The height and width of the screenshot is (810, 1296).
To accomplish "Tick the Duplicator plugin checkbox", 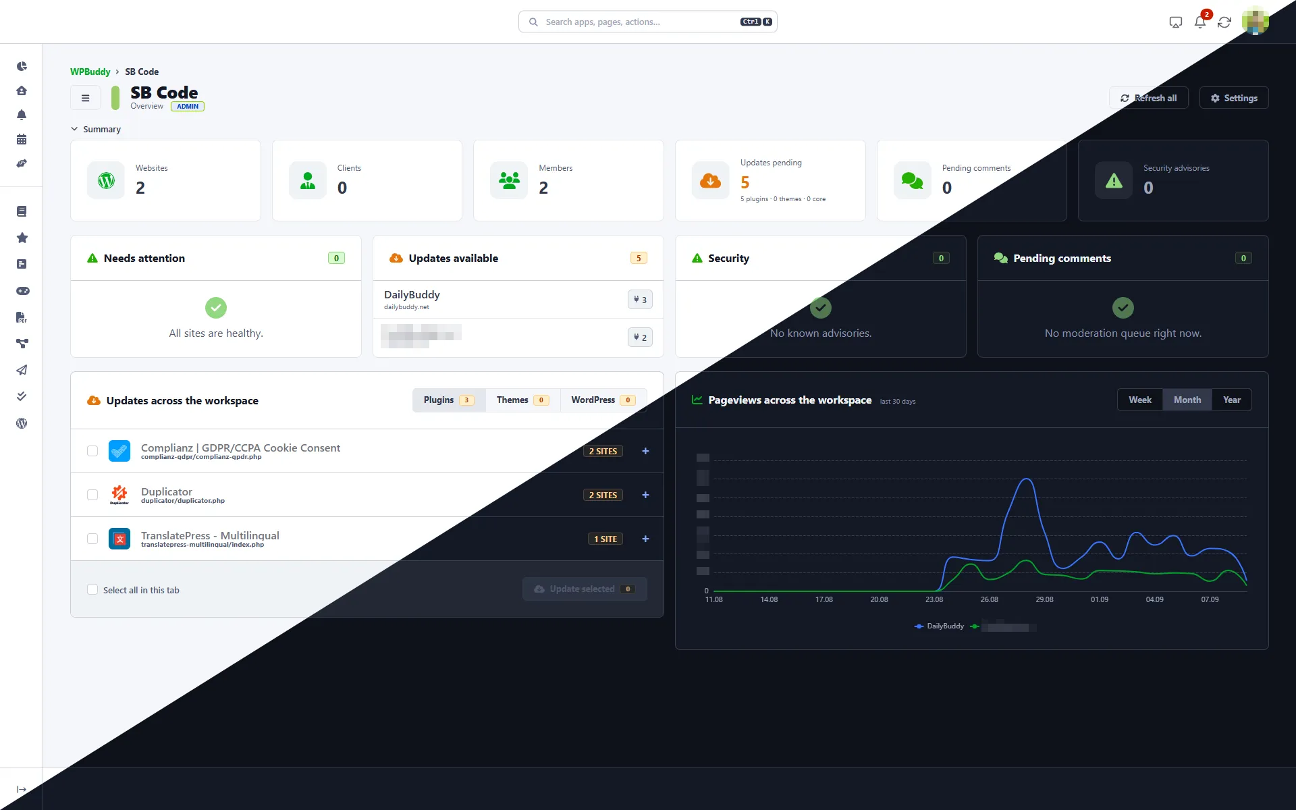I will tap(92, 495).
